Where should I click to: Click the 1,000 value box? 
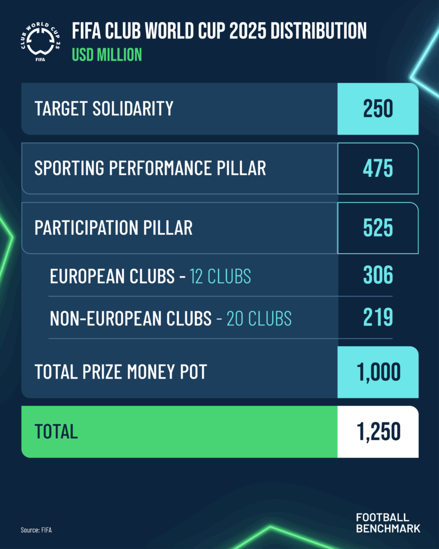tap(378, 372)
